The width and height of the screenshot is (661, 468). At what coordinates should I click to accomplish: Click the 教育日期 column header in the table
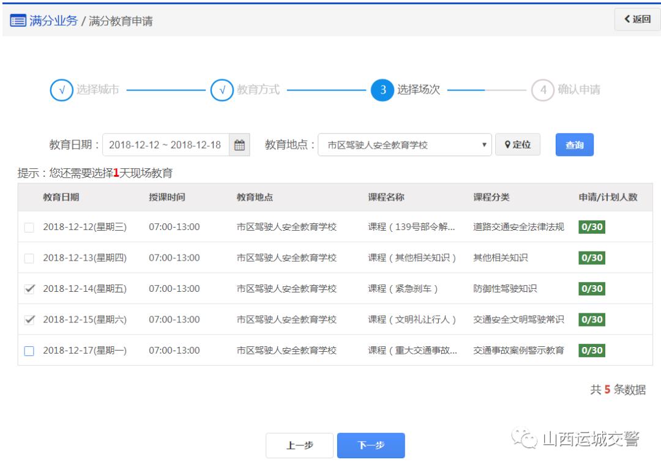click(x=61, y=197)
